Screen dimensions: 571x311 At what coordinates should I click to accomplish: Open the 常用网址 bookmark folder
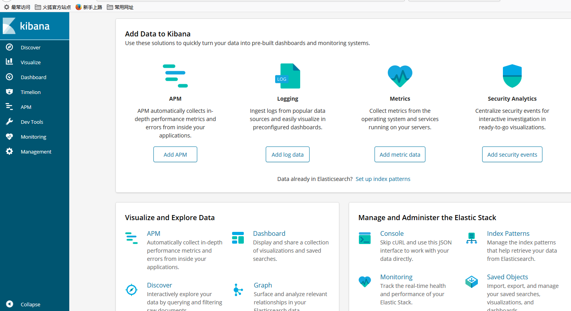pyautogui.click(x=120, y=7)
